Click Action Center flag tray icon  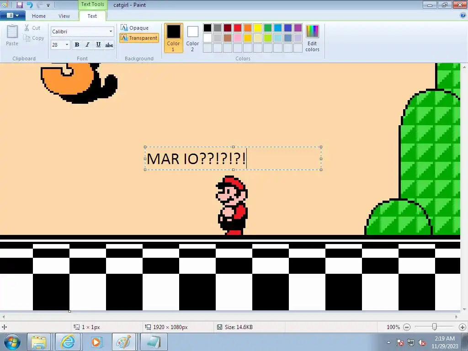(x=400, y=342)
